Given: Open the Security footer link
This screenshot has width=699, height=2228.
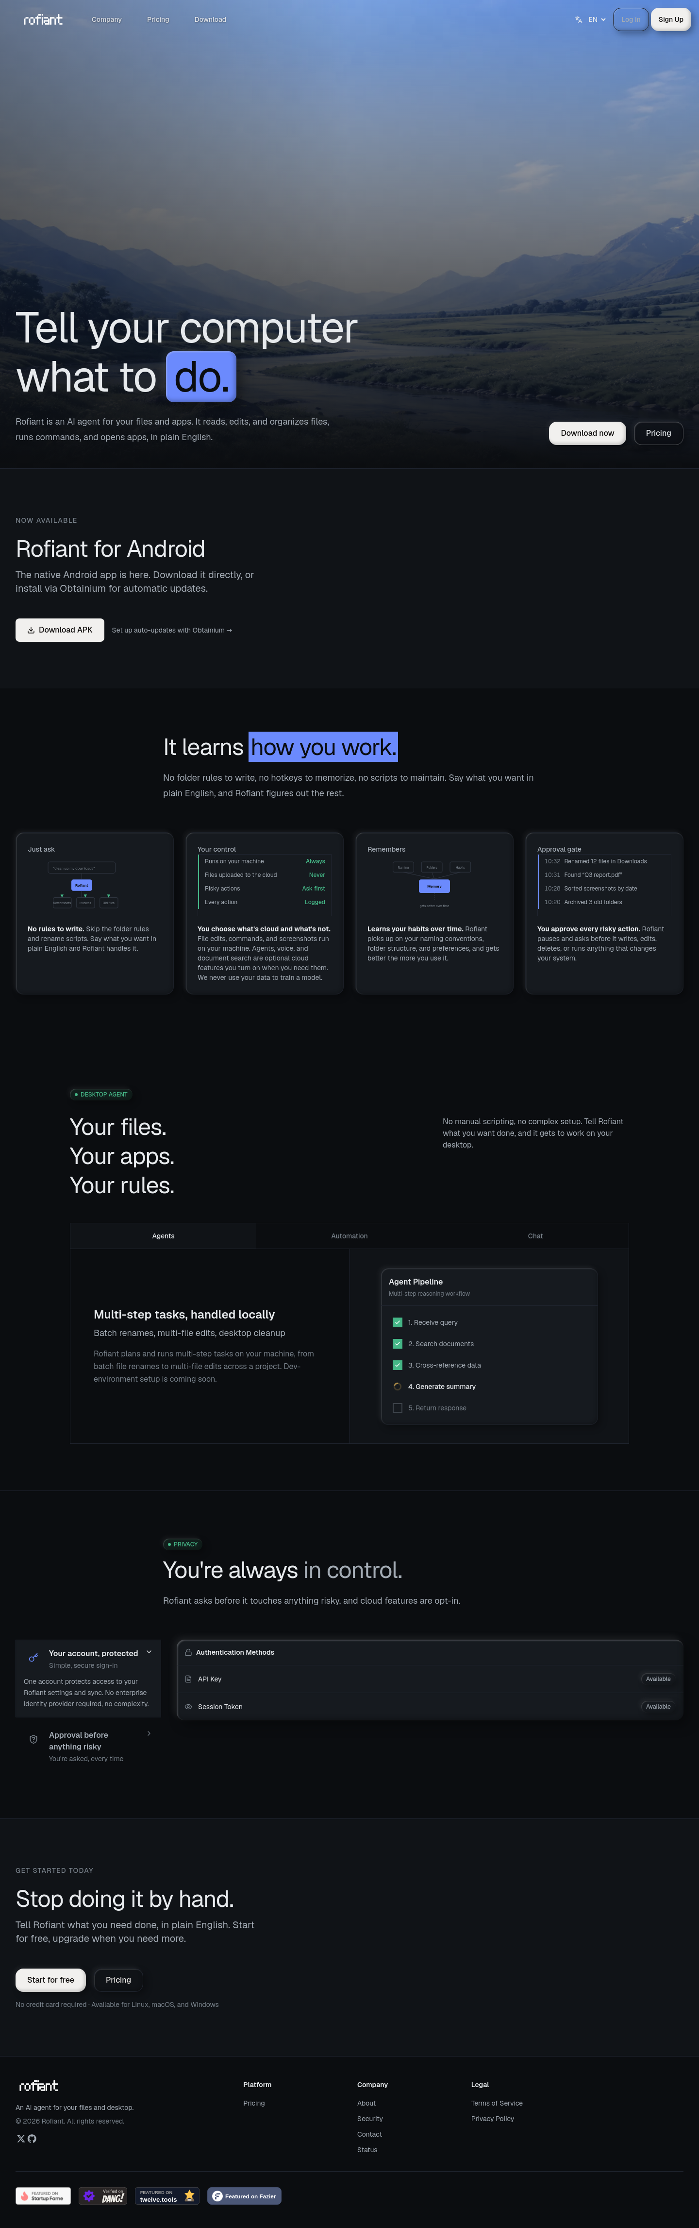Looking at the screenshot, I should coord(370,2119).
